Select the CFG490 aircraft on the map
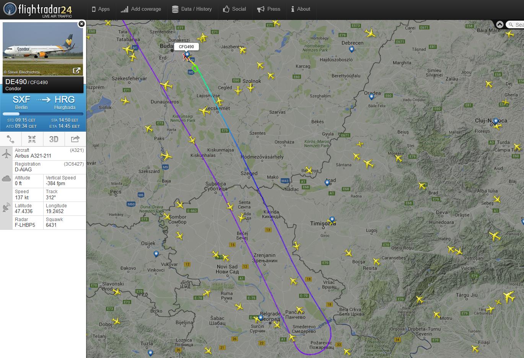The height and width of the screenshot is (358, 524). [x=186, y=57]
